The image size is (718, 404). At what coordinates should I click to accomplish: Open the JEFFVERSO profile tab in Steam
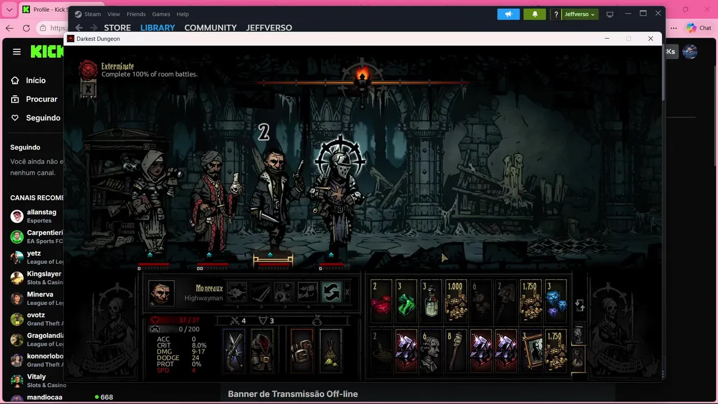(269, 27)
